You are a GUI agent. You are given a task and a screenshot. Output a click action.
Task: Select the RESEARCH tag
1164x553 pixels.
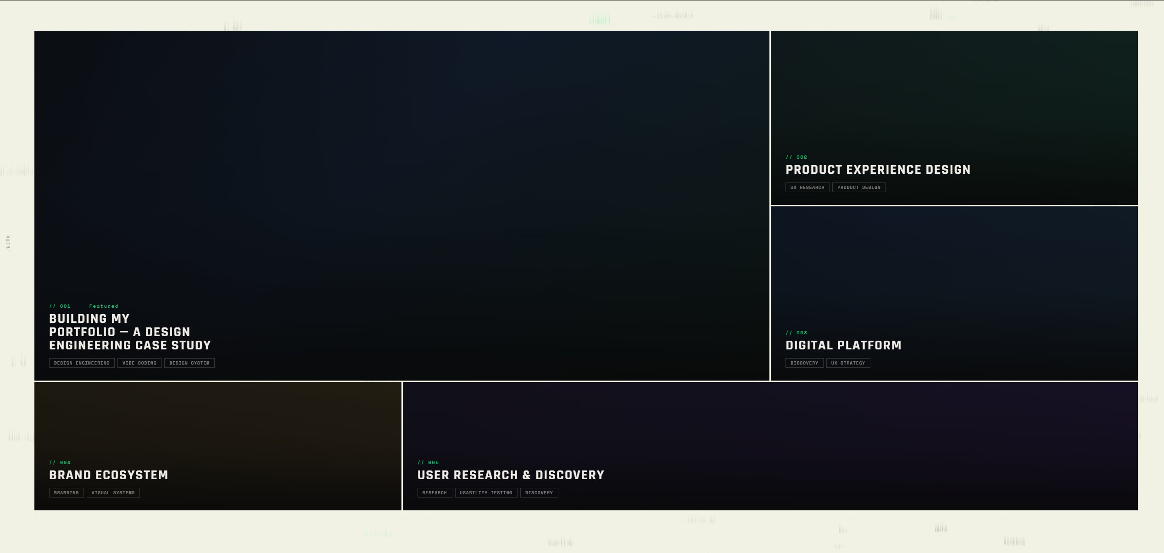[434, 492]
